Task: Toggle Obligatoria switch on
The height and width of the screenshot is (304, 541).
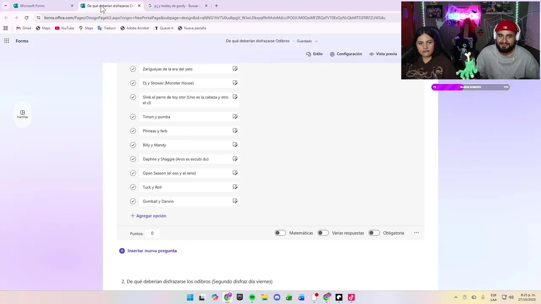Action: click(374, 233)
